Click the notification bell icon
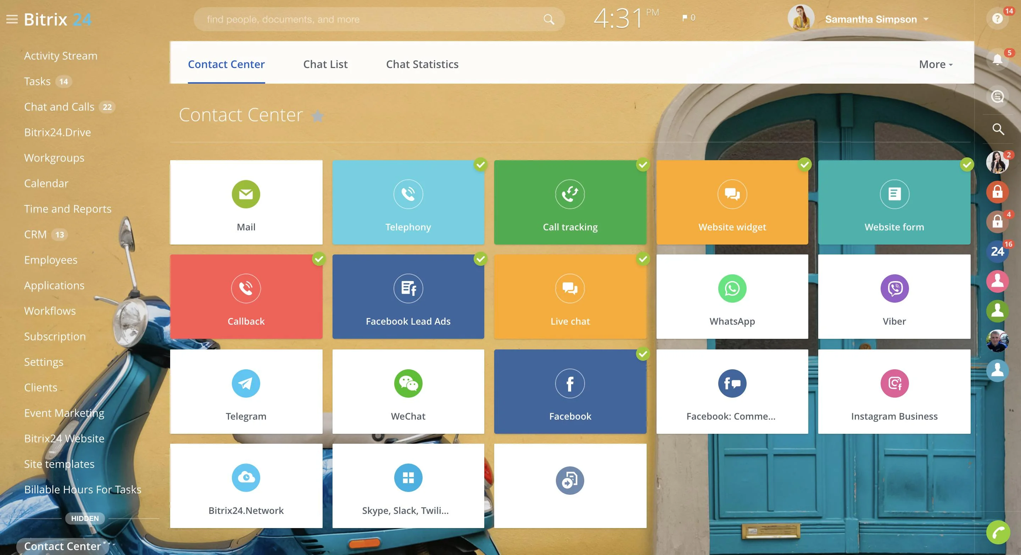This screenshot has height=555, width=1021. click(997, 58)
